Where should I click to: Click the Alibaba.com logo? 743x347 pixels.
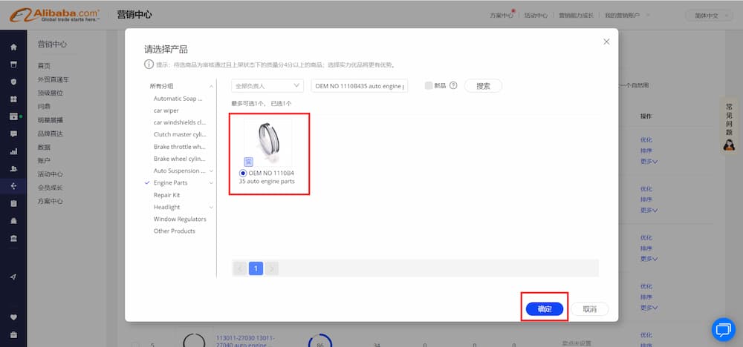coord(54,15)
